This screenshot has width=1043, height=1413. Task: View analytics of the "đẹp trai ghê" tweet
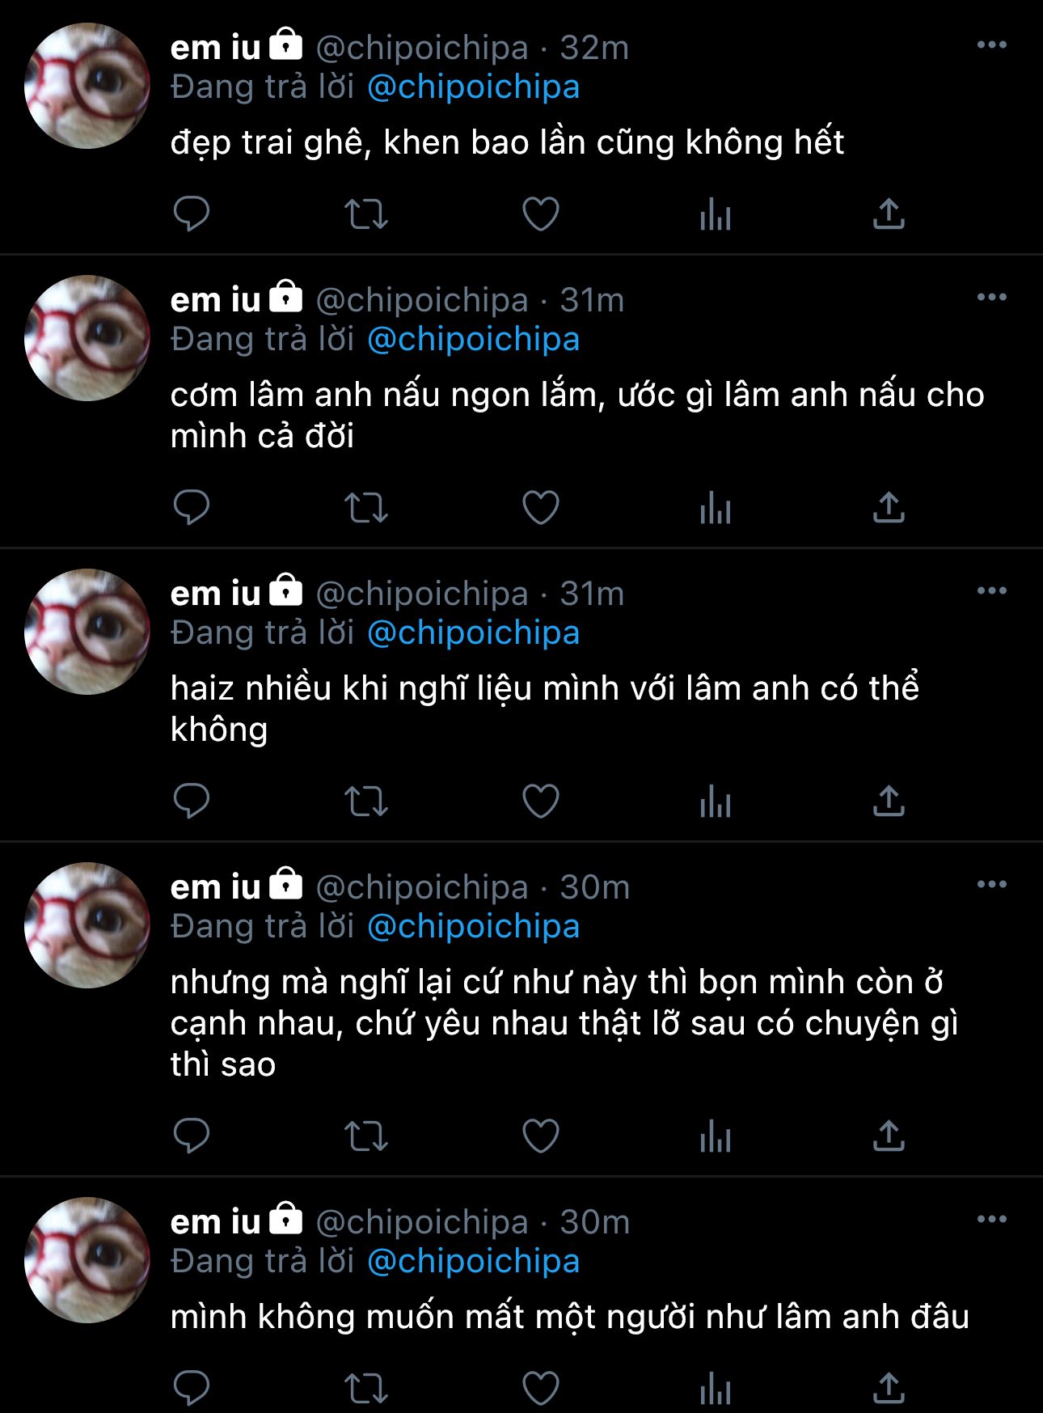(x=716, y=214)
